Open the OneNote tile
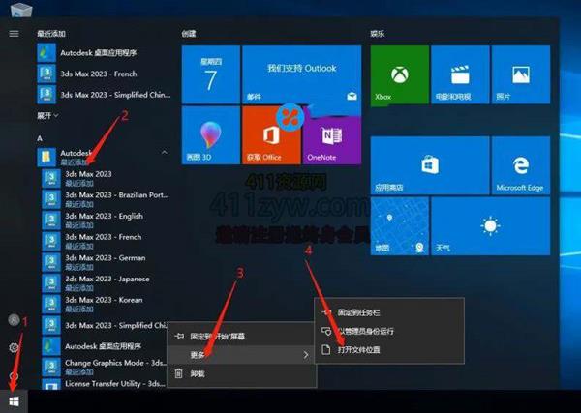This screenshot has width=581, height=413. 331,135
